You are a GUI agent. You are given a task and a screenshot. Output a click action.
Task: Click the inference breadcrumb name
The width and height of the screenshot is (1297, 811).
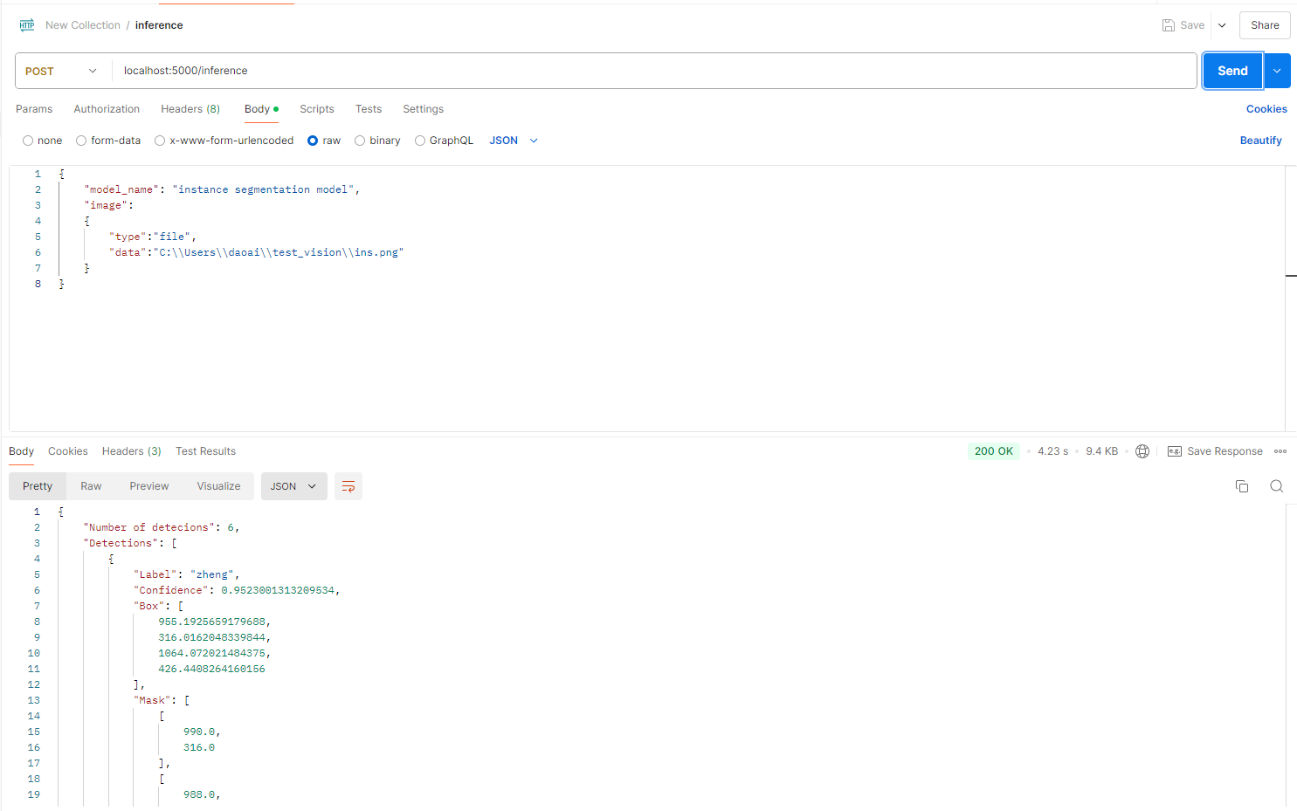[159, 25]
